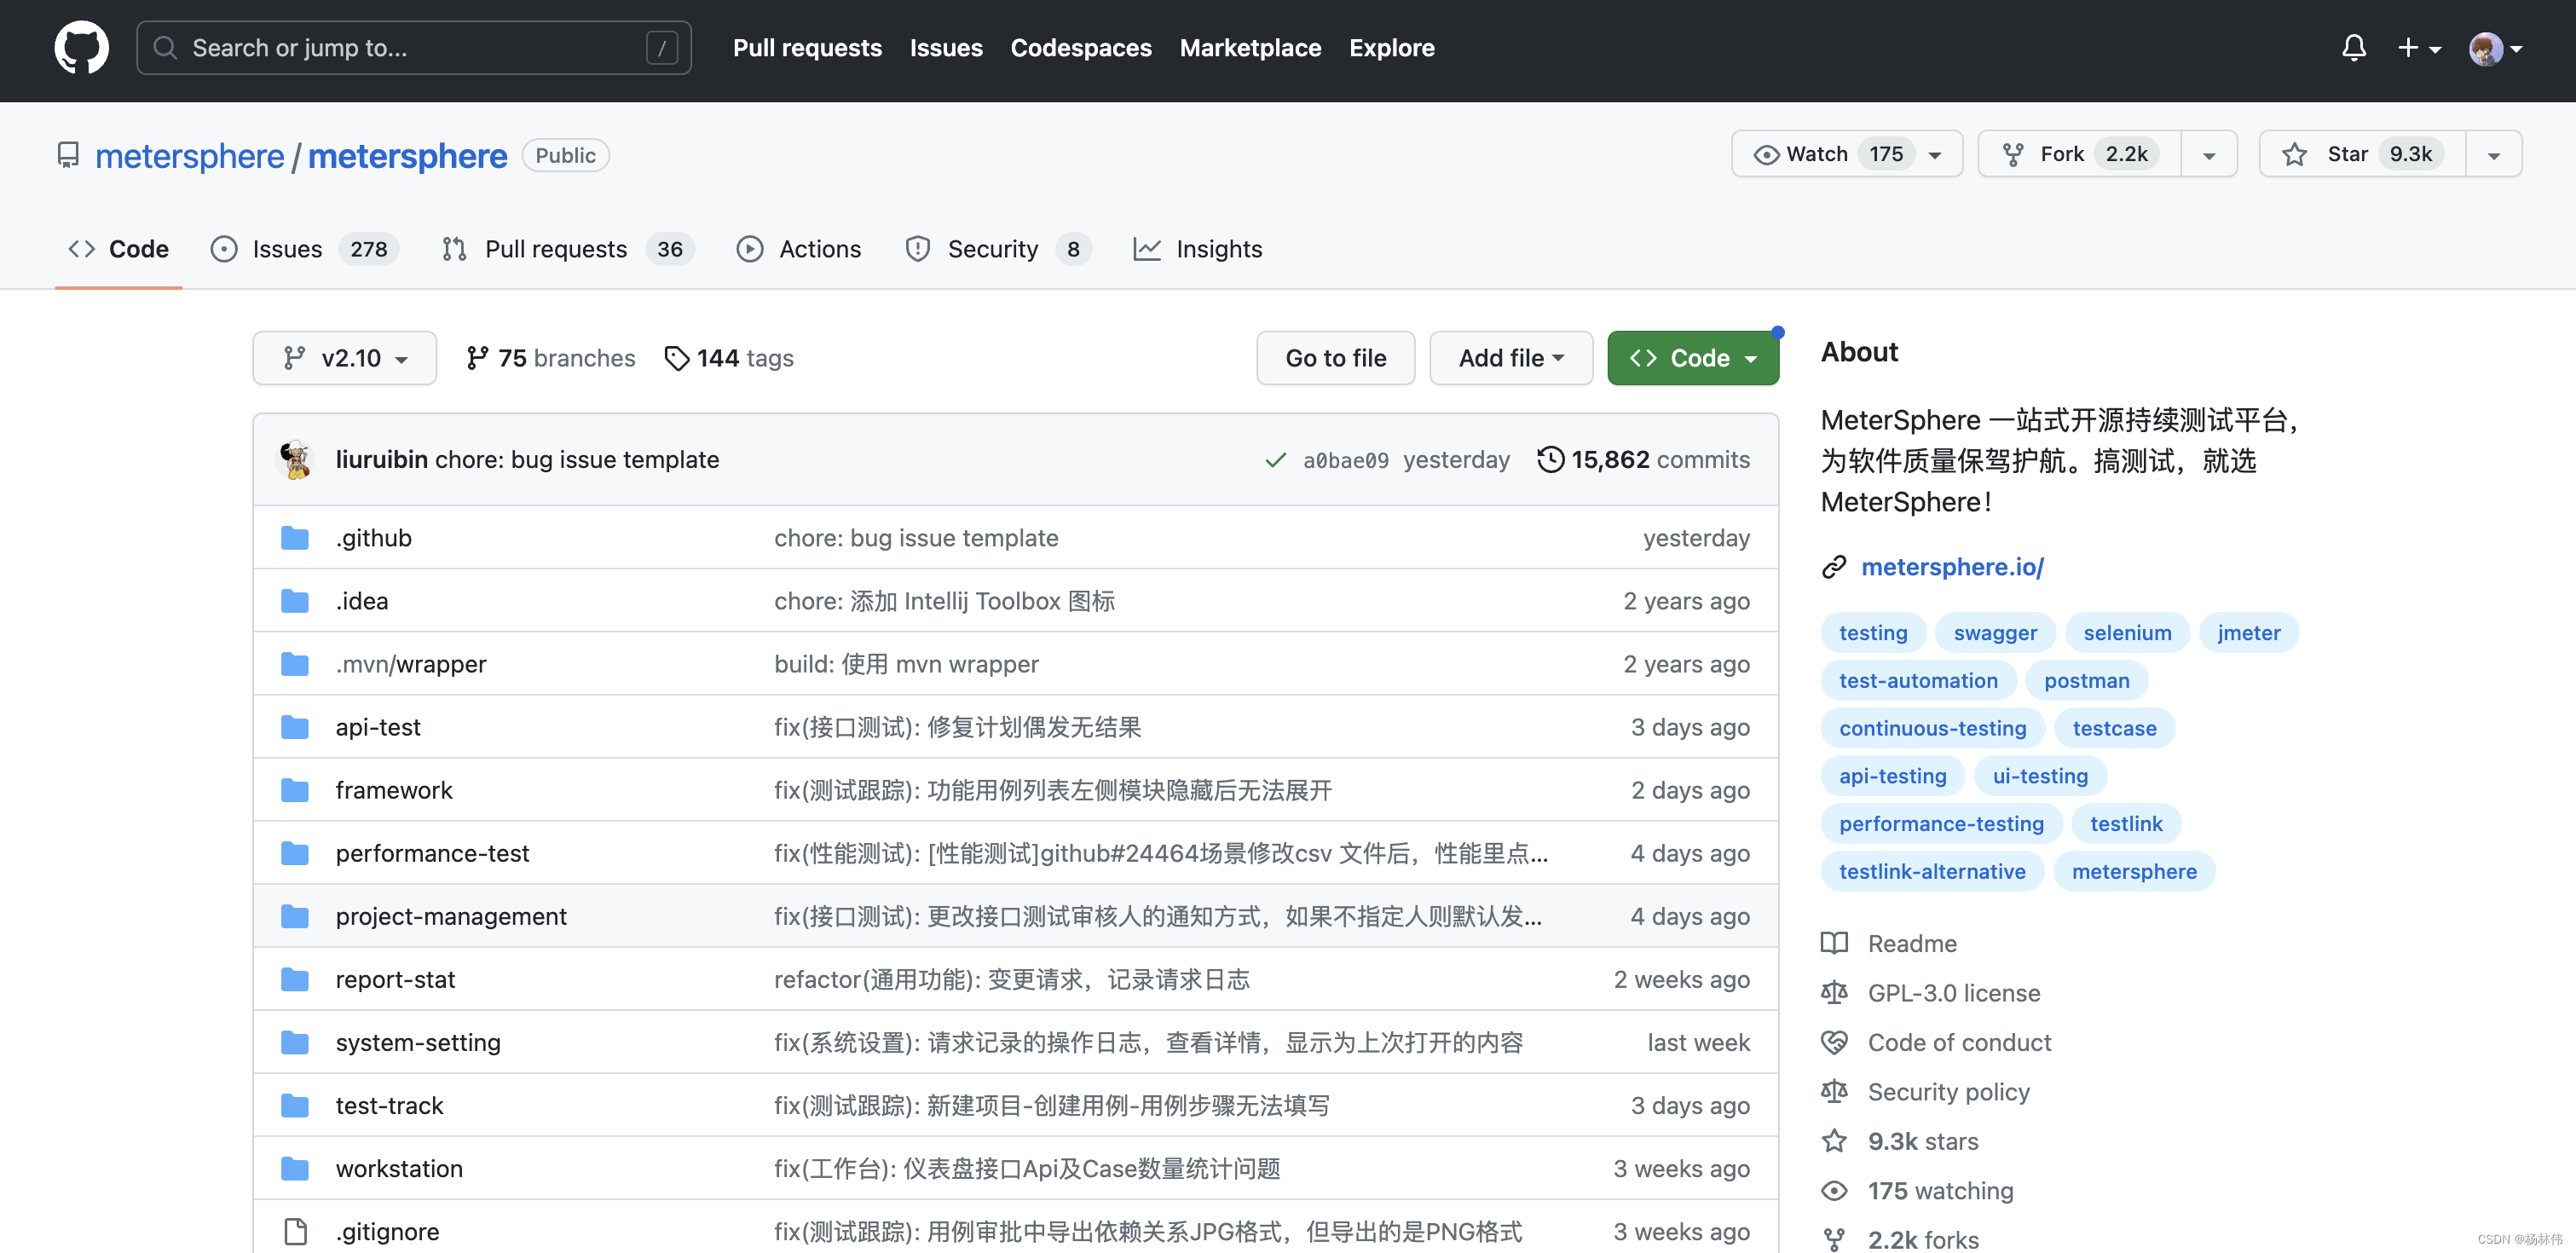Open the api-test folder
The width and height of the screenshot is (2576, 1253).
click(377, 727)
